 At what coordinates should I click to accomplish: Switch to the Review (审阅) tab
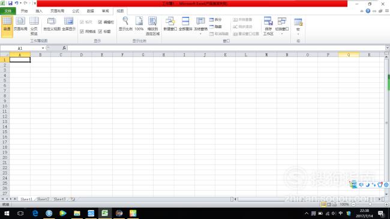[x=105, y=11]
